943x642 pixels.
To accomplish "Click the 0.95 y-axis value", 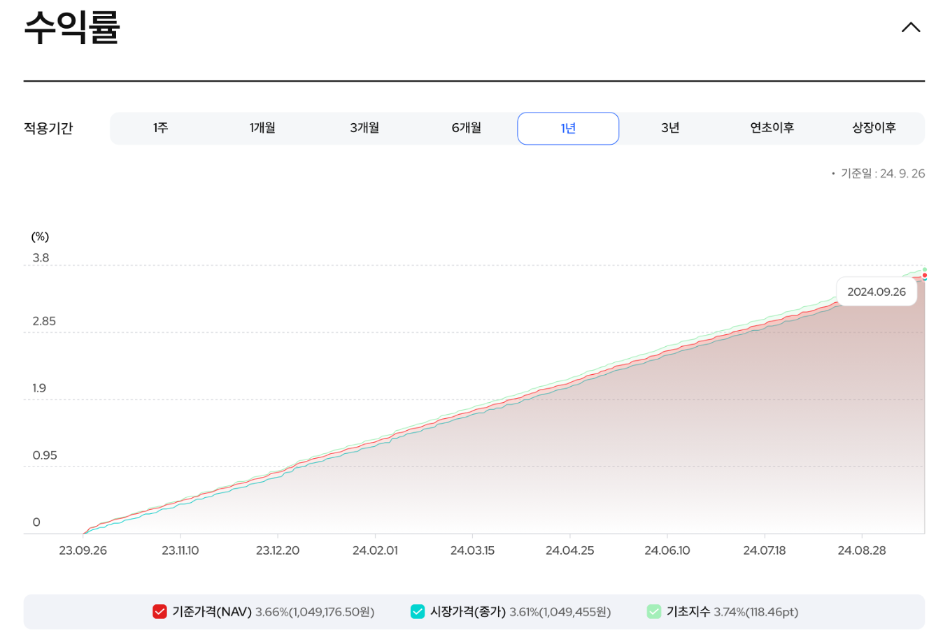I will click(x=45, y=455).
